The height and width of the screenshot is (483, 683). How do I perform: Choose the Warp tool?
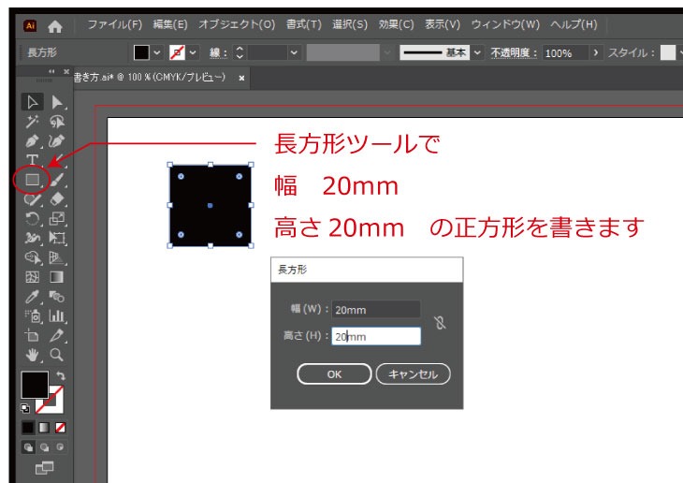32,238
